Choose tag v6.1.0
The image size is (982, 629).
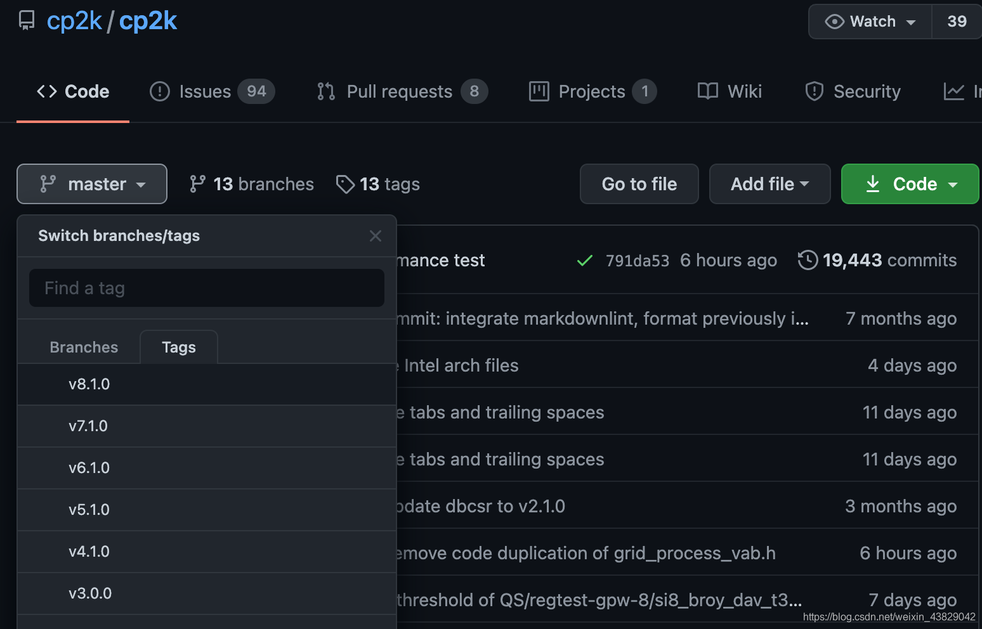point(207,468)
